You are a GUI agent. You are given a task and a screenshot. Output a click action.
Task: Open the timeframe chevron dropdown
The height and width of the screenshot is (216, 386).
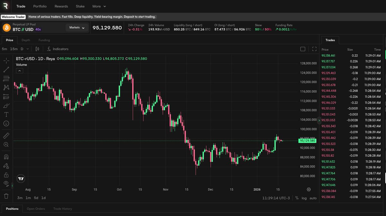coord(28,49)
